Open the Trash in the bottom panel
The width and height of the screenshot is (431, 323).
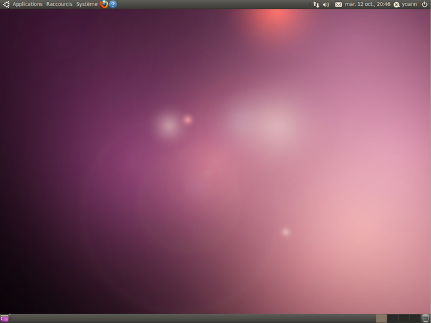[x=426, y=318]
